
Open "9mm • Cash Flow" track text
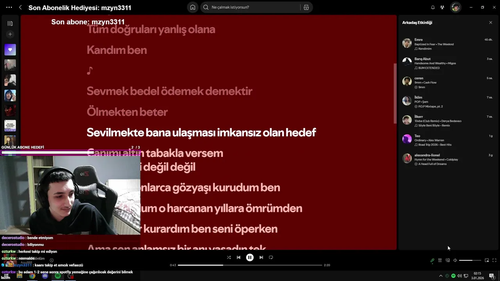click(x=425, y=83)
